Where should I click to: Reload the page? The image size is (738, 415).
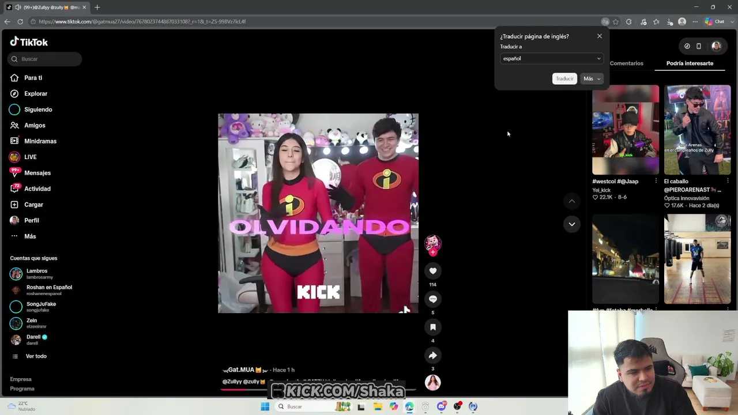20,22
